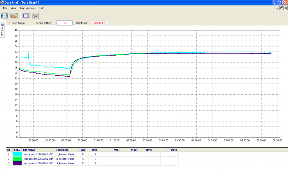
Task: Click the 40 value on the Y axis
Action: [16, 30]
